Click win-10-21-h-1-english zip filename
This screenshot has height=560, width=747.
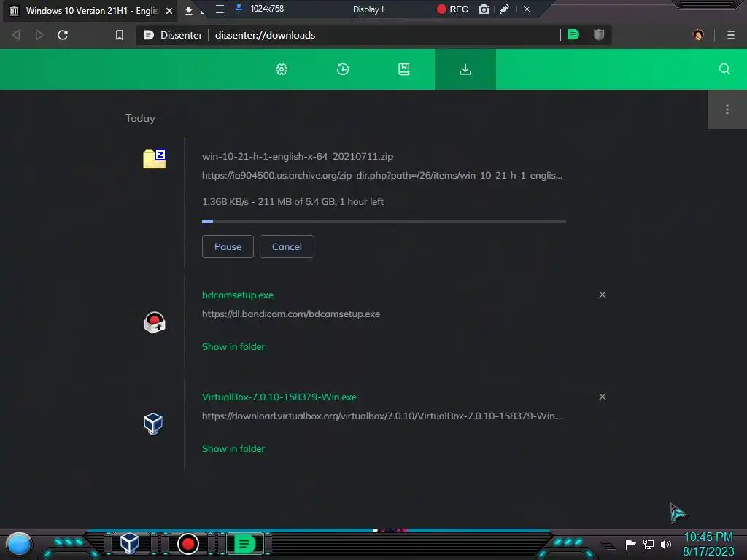(298, 156)
